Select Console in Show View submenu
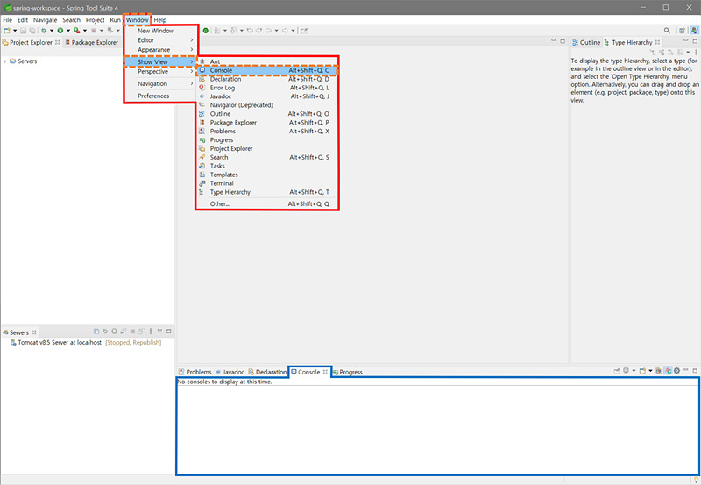 point(267,70)
